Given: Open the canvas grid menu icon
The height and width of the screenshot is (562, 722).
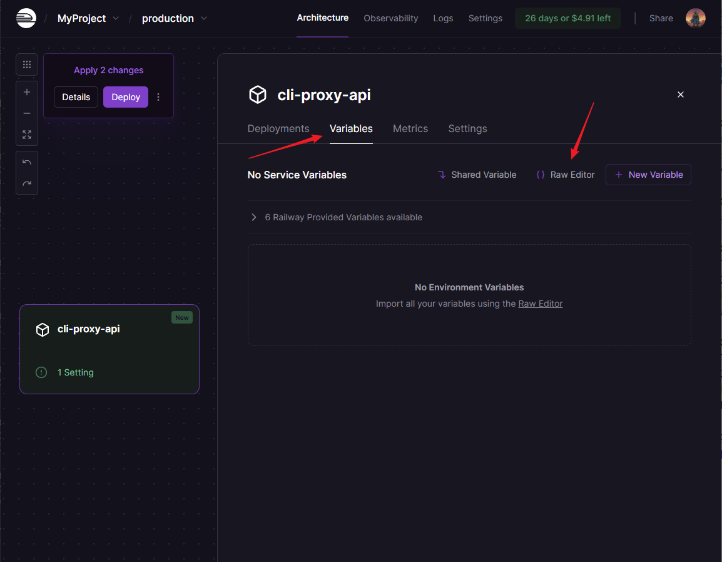Looking at the screenshot, I should coord(27,64).
